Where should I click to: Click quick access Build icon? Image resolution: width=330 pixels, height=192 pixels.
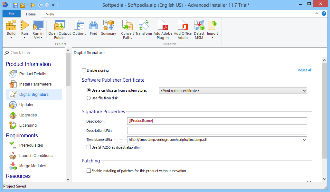23,5
